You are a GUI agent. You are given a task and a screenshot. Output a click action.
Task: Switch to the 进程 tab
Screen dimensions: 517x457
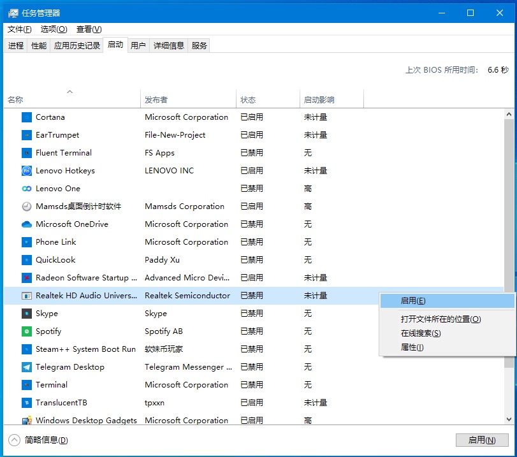coord(16,45)
